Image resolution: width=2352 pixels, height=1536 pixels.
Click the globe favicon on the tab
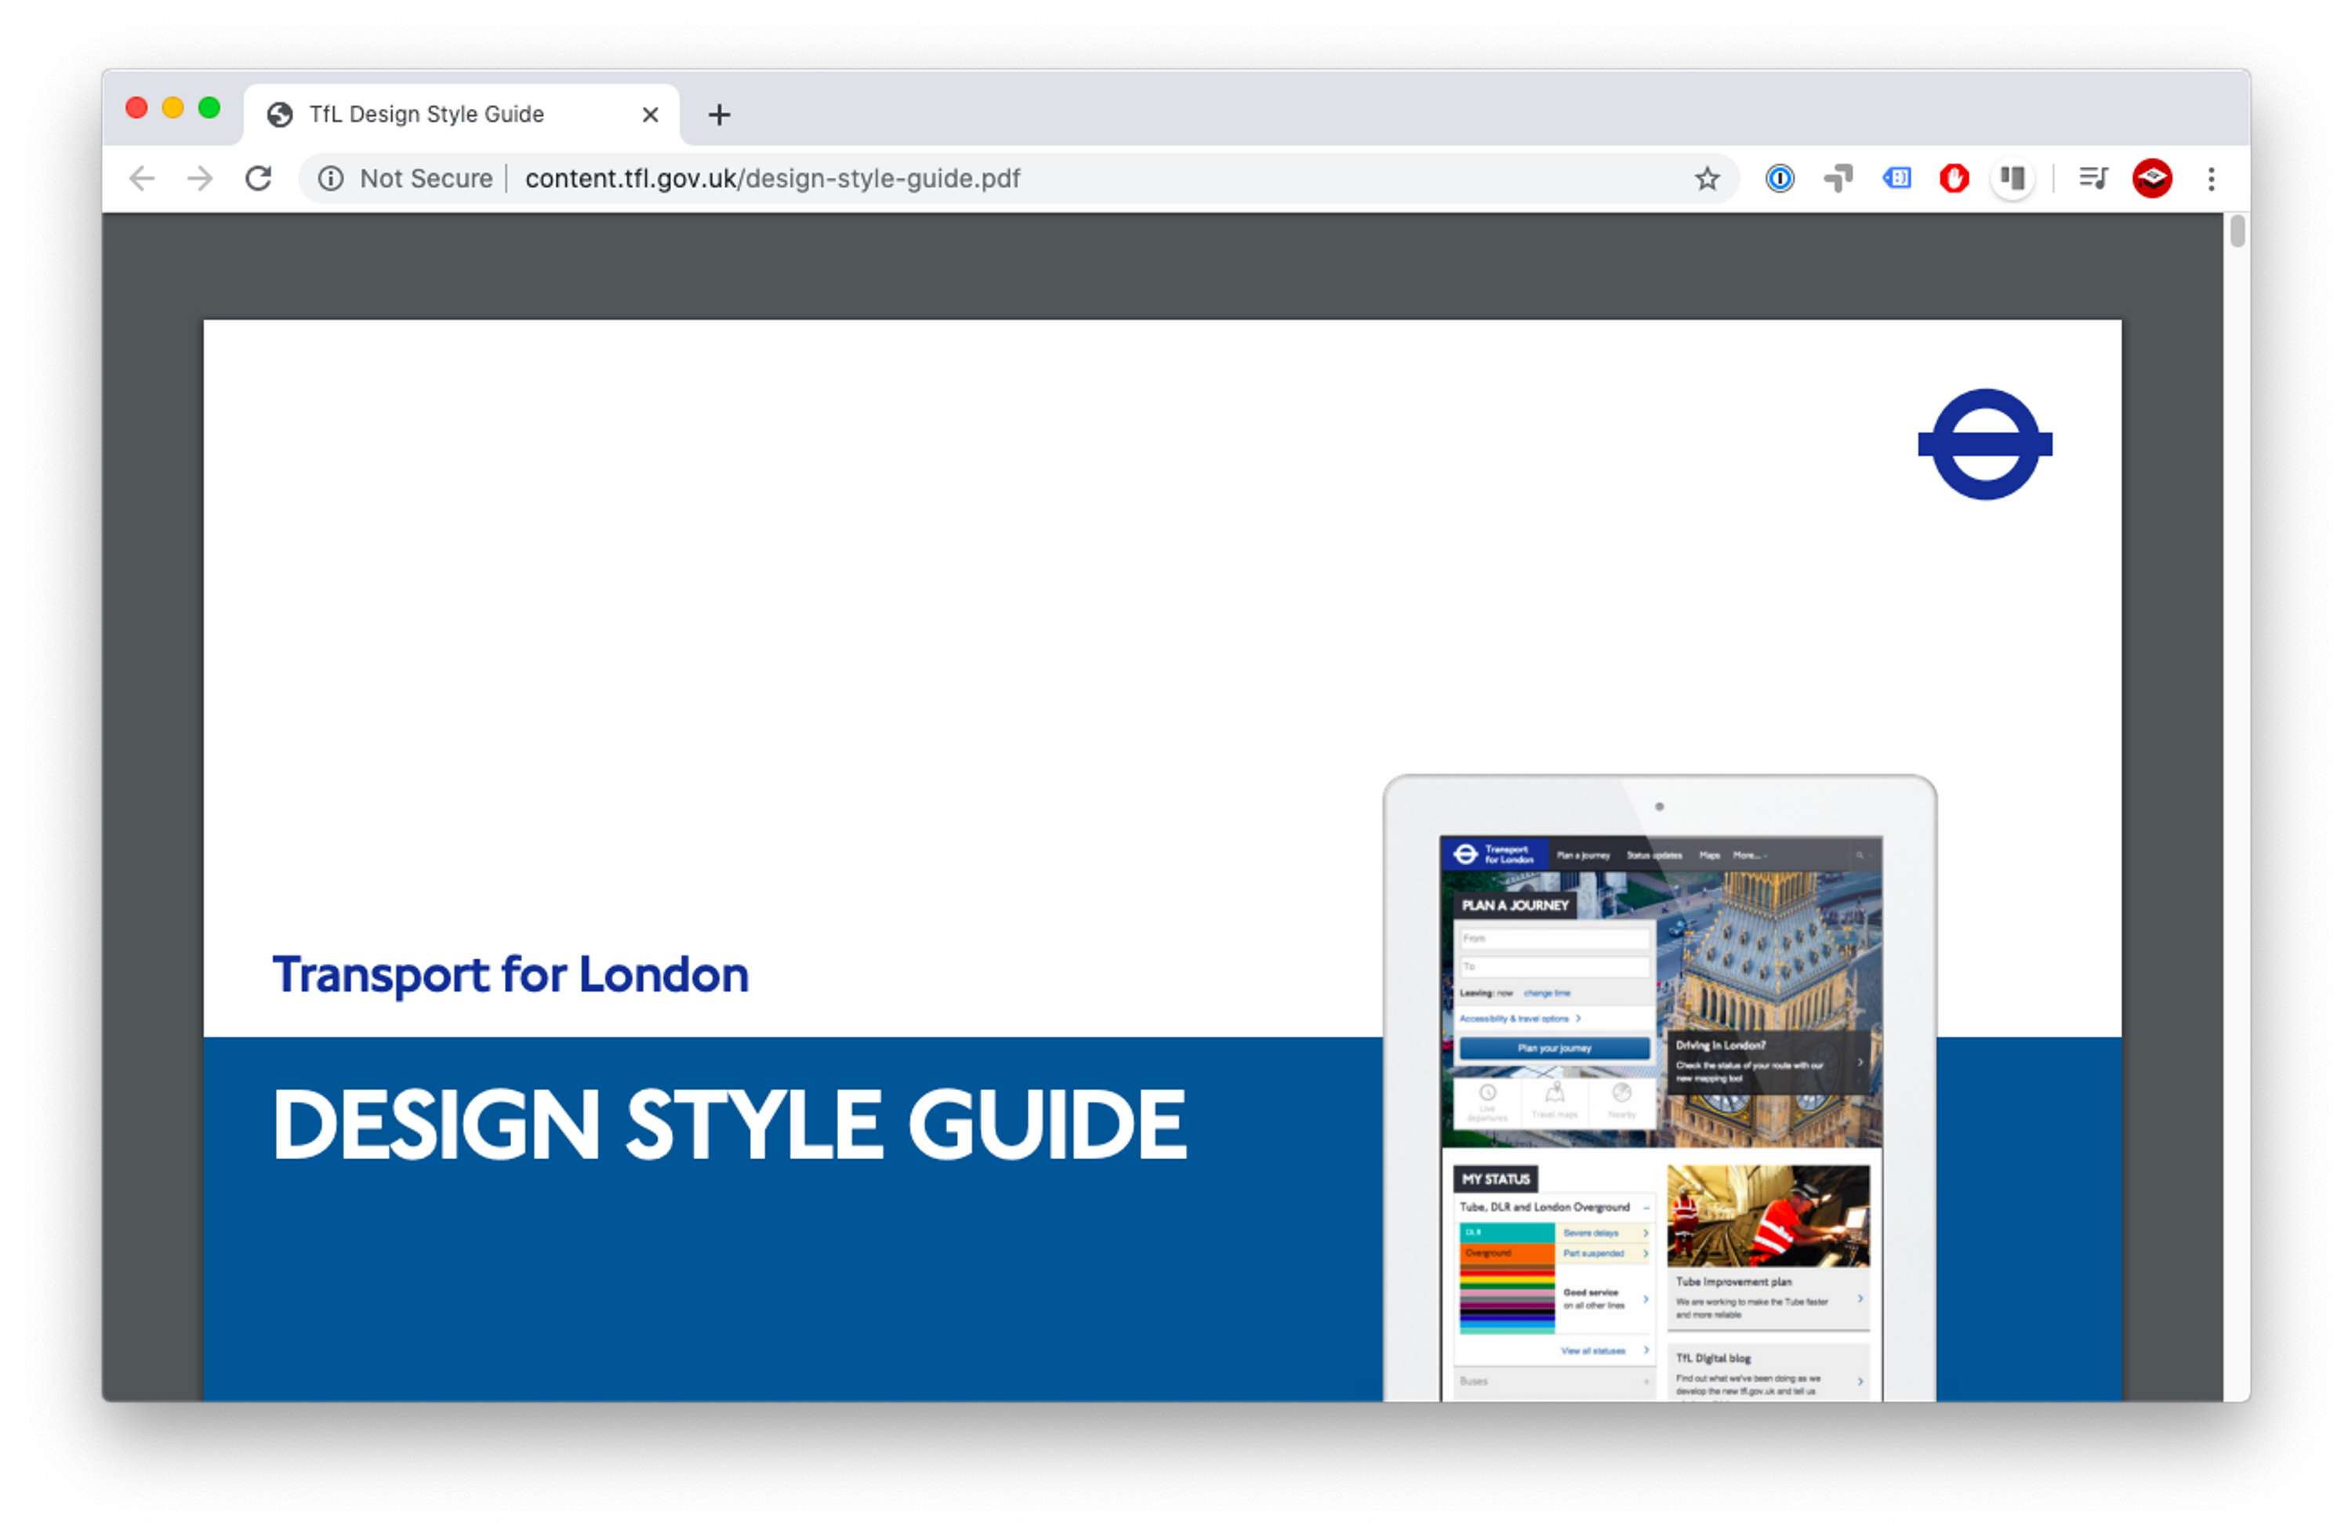click(280, 115)
